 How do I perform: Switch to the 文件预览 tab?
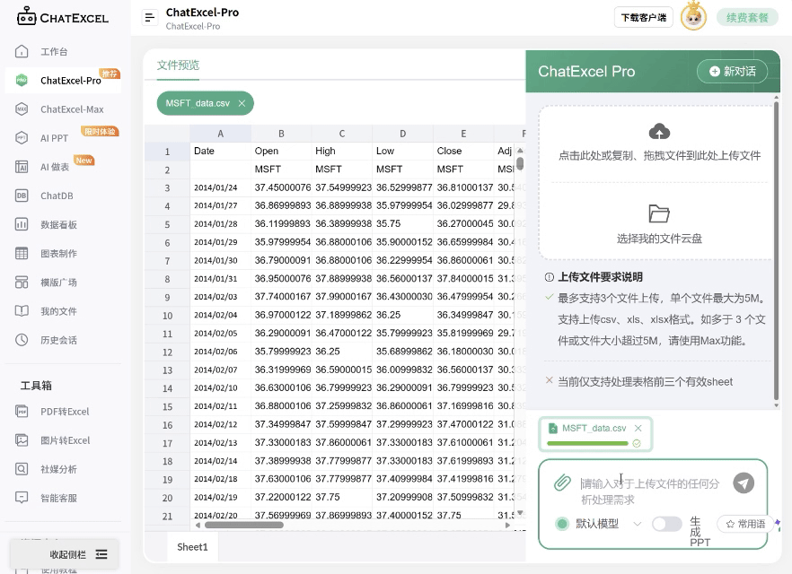178,65
